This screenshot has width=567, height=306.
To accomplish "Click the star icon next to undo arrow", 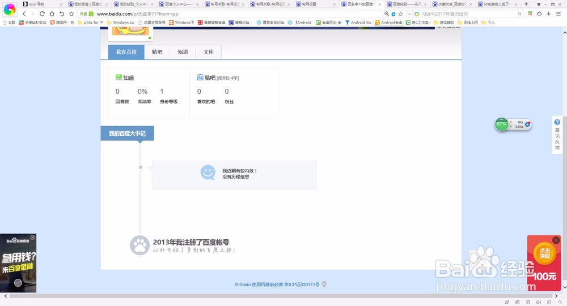I will pos(71,14).
